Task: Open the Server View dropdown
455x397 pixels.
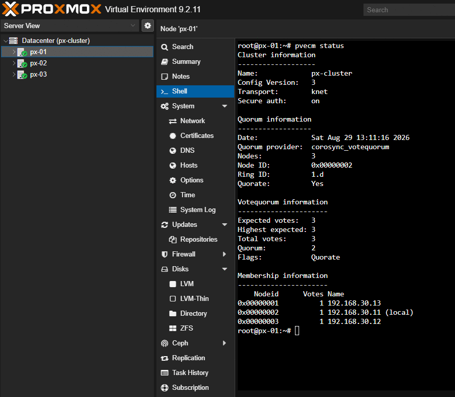Action: coord(133,26)
